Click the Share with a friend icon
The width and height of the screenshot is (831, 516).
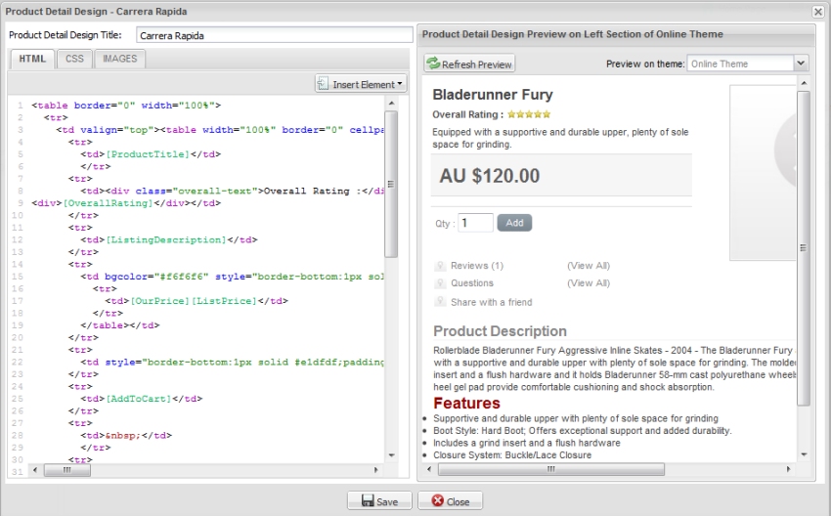point(440,301)
